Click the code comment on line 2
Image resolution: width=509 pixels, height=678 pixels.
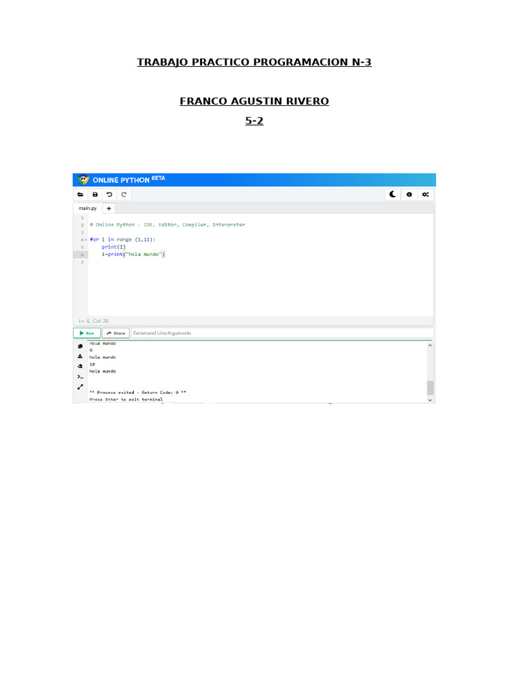click(x=167, y=225)
